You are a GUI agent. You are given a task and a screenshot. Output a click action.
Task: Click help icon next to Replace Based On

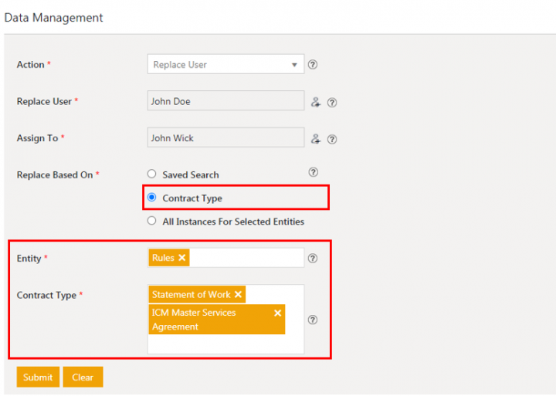click(313, 172)
